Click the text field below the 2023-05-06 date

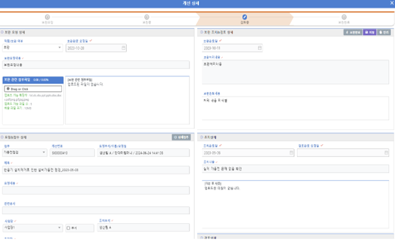pos(296,168)
